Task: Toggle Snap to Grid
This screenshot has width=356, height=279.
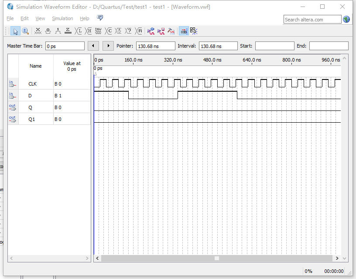Action: pyautogui.click(x=184, y=31)
